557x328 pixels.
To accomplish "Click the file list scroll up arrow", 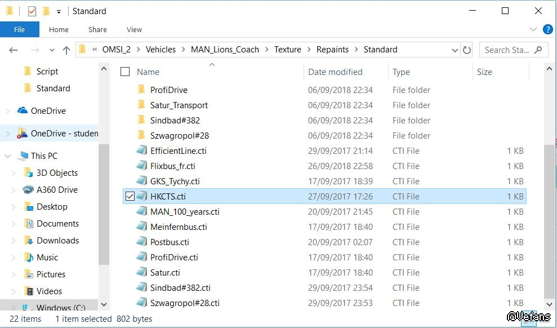I will [549, 68].
